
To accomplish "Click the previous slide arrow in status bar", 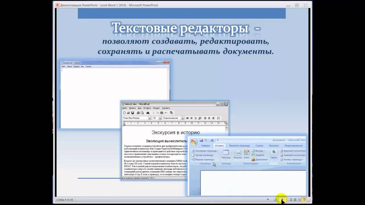I will coord(268,199).
